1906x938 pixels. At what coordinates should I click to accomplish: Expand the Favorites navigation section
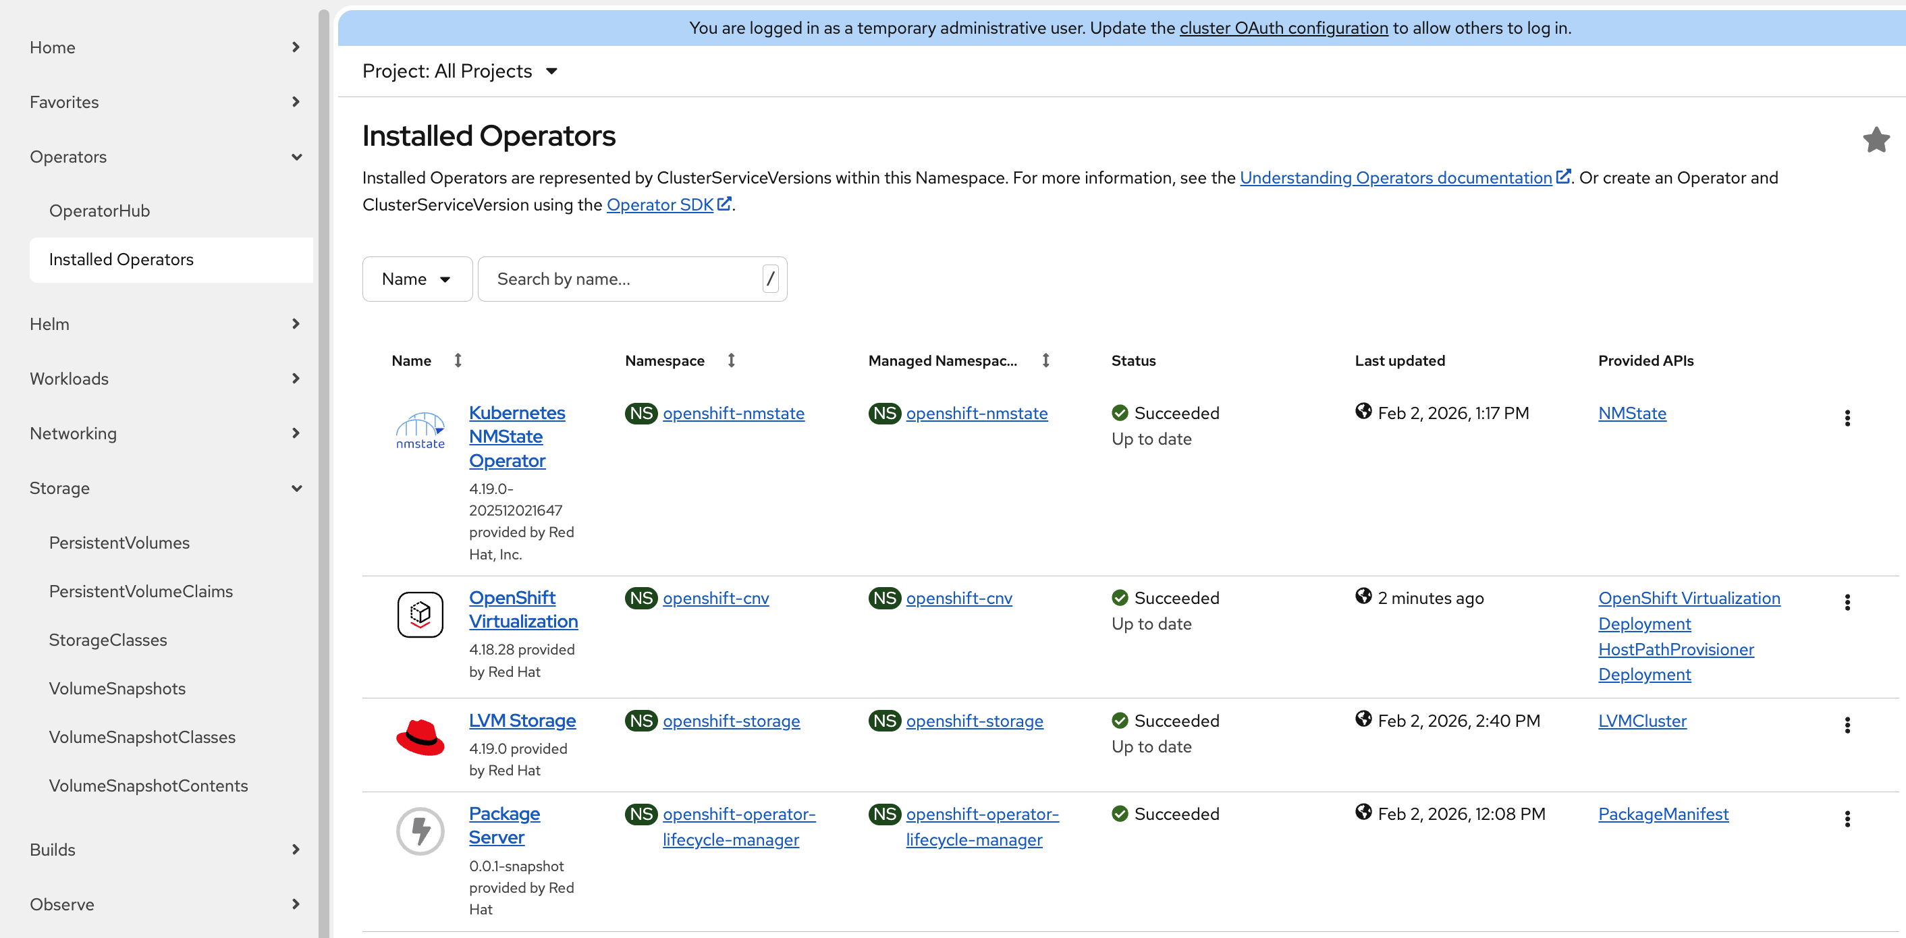tap(164, 102)
